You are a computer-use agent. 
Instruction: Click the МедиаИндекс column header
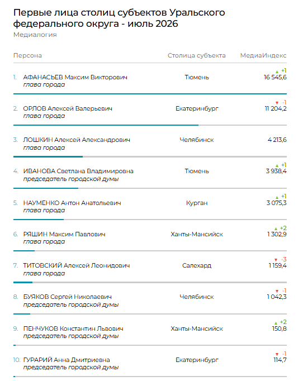click(263, 56)
